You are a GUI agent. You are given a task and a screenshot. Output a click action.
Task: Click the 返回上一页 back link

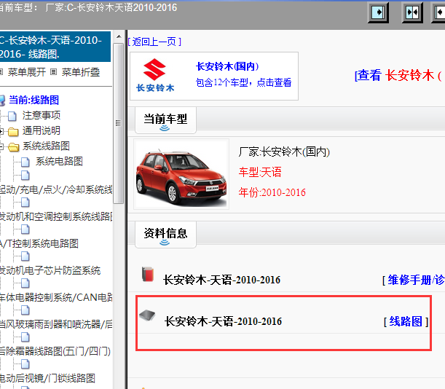(x=154, y=42)
